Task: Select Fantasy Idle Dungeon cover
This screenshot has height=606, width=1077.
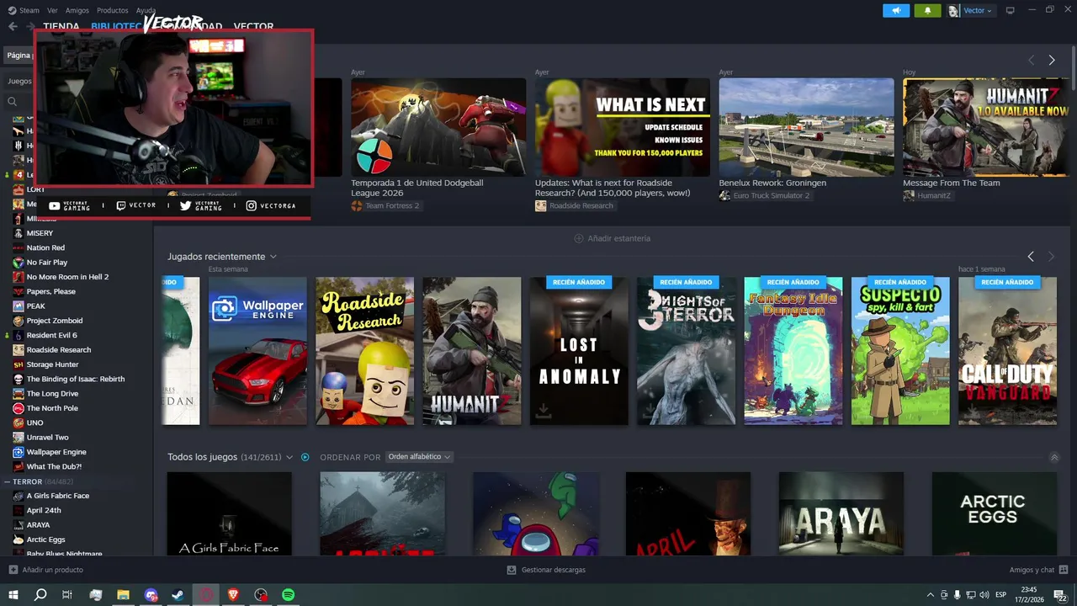Action: (x=793, y=351)
